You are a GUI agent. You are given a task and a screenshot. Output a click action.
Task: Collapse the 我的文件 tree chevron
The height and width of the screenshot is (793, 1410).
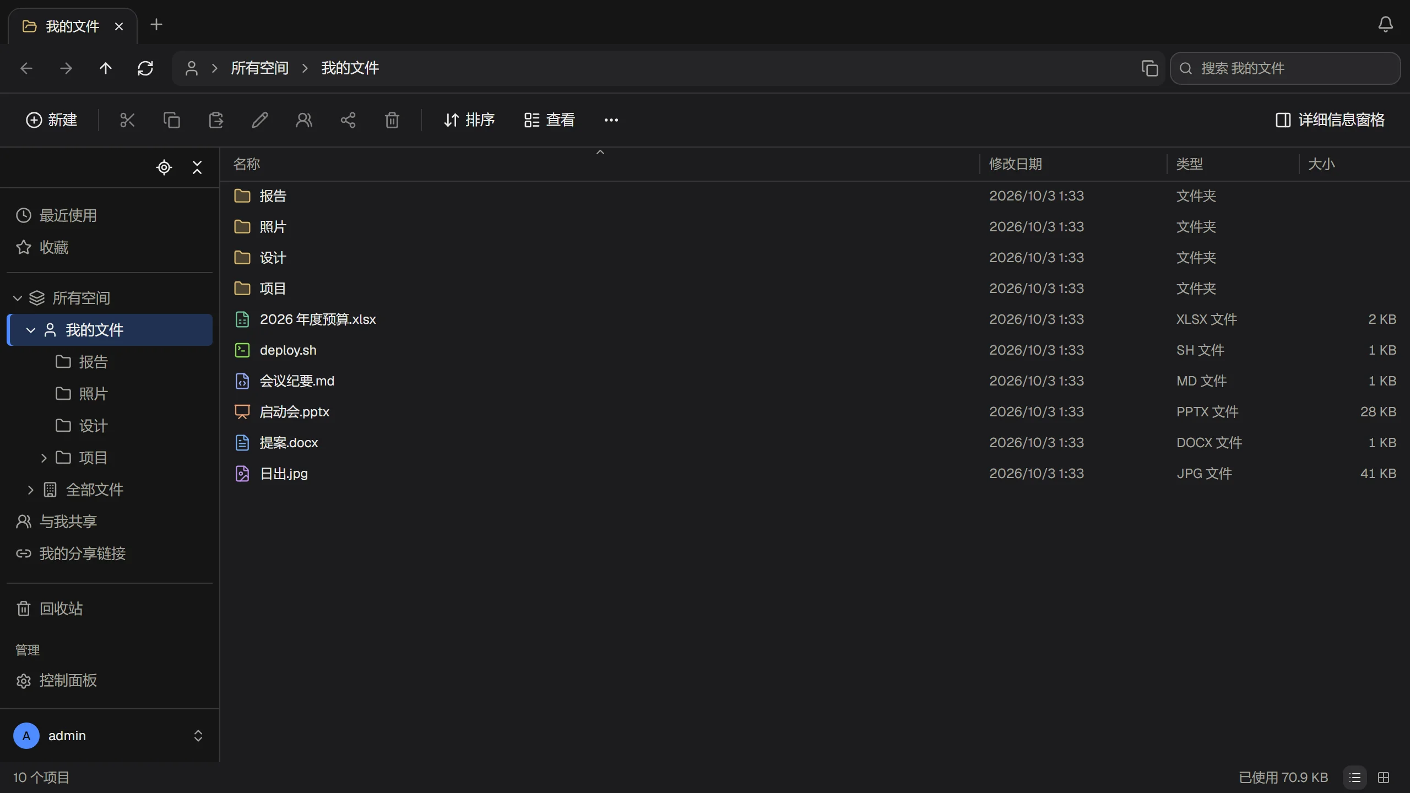[x=31, y=330]
